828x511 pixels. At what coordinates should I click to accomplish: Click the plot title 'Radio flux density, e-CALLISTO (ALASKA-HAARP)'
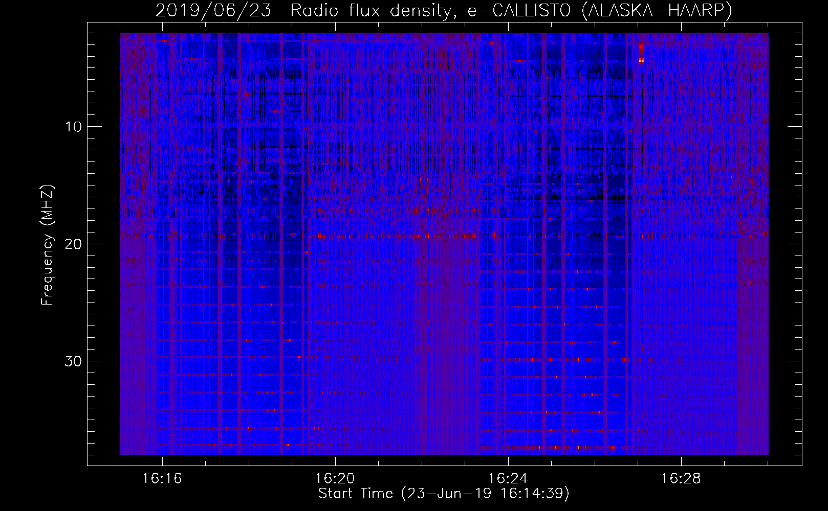coord(511,10)
